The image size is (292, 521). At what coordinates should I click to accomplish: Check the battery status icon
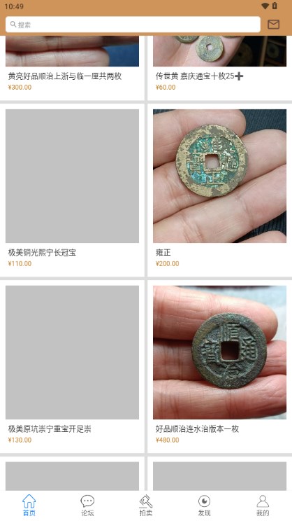pos(275,6)
